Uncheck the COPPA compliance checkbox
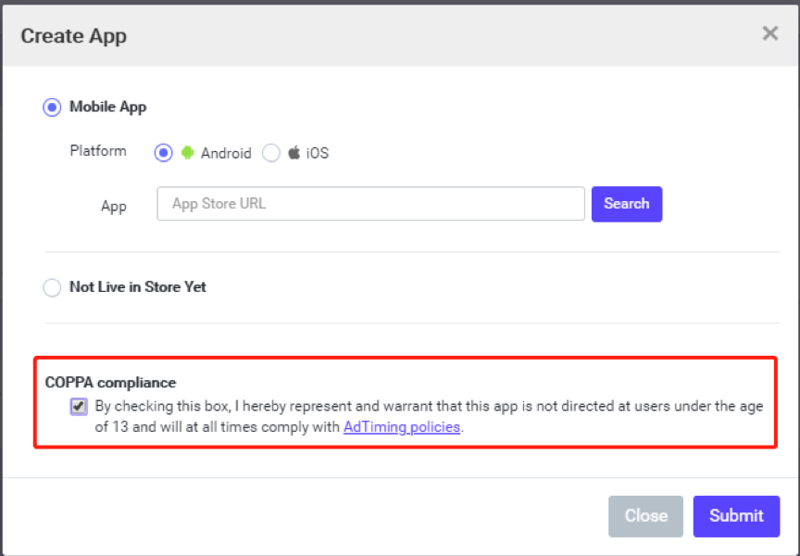The image size is (800, 556). click(x=79, y=407)
